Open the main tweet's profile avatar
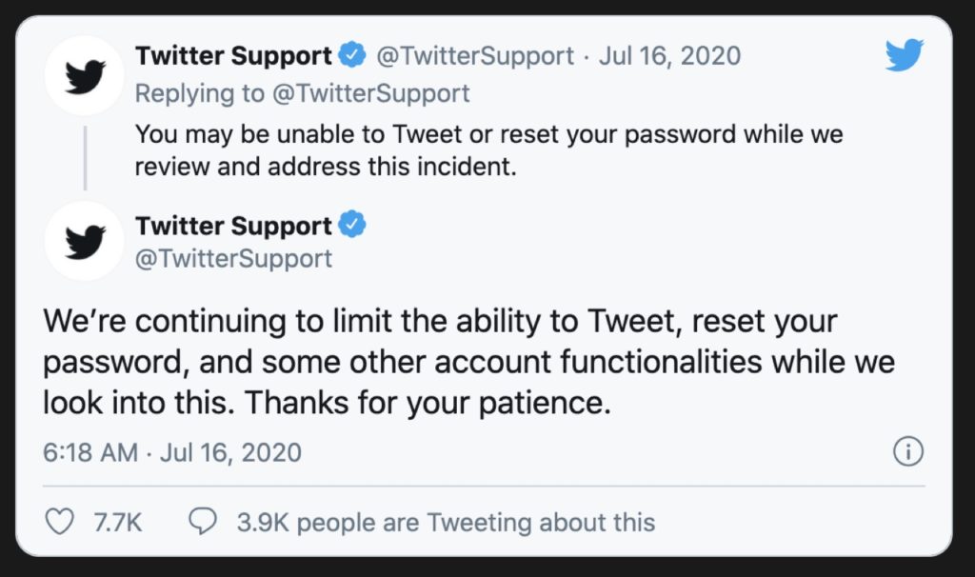 click(x=84, y=241)
